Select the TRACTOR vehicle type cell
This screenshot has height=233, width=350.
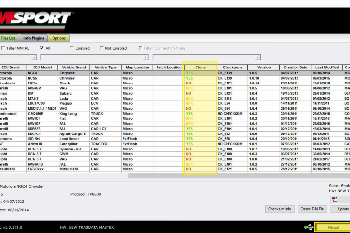105,144
